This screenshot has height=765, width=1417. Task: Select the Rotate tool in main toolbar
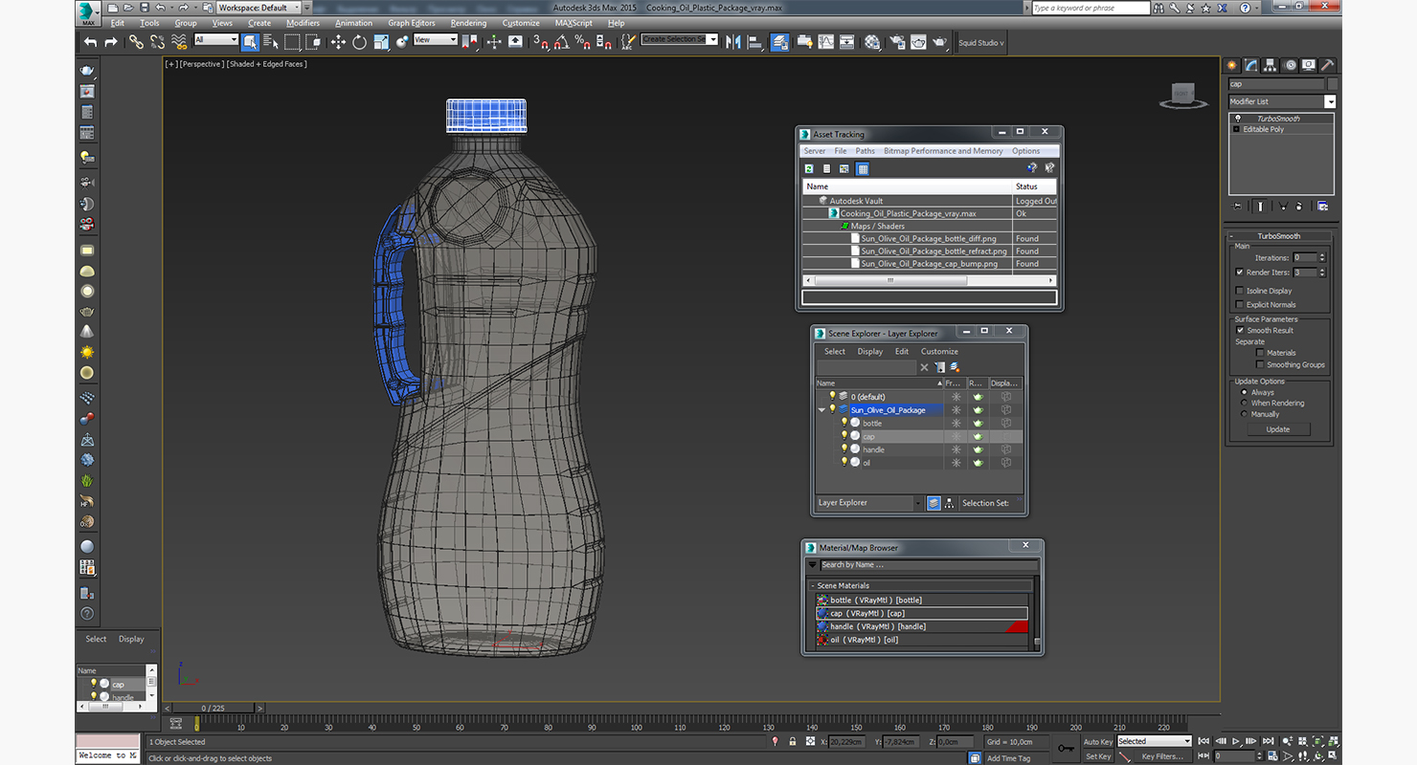(x=359, y=42)
